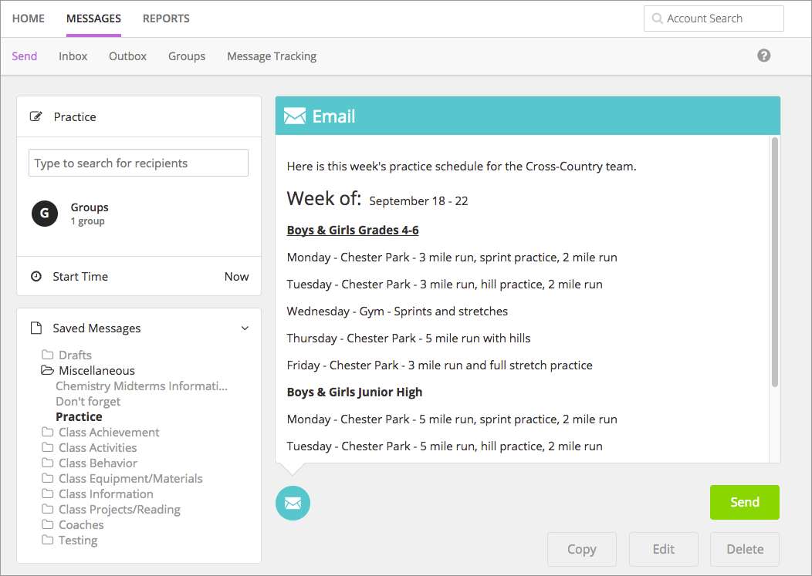
Task: Open the Inbox subtab
Action: tap(73, 56)
